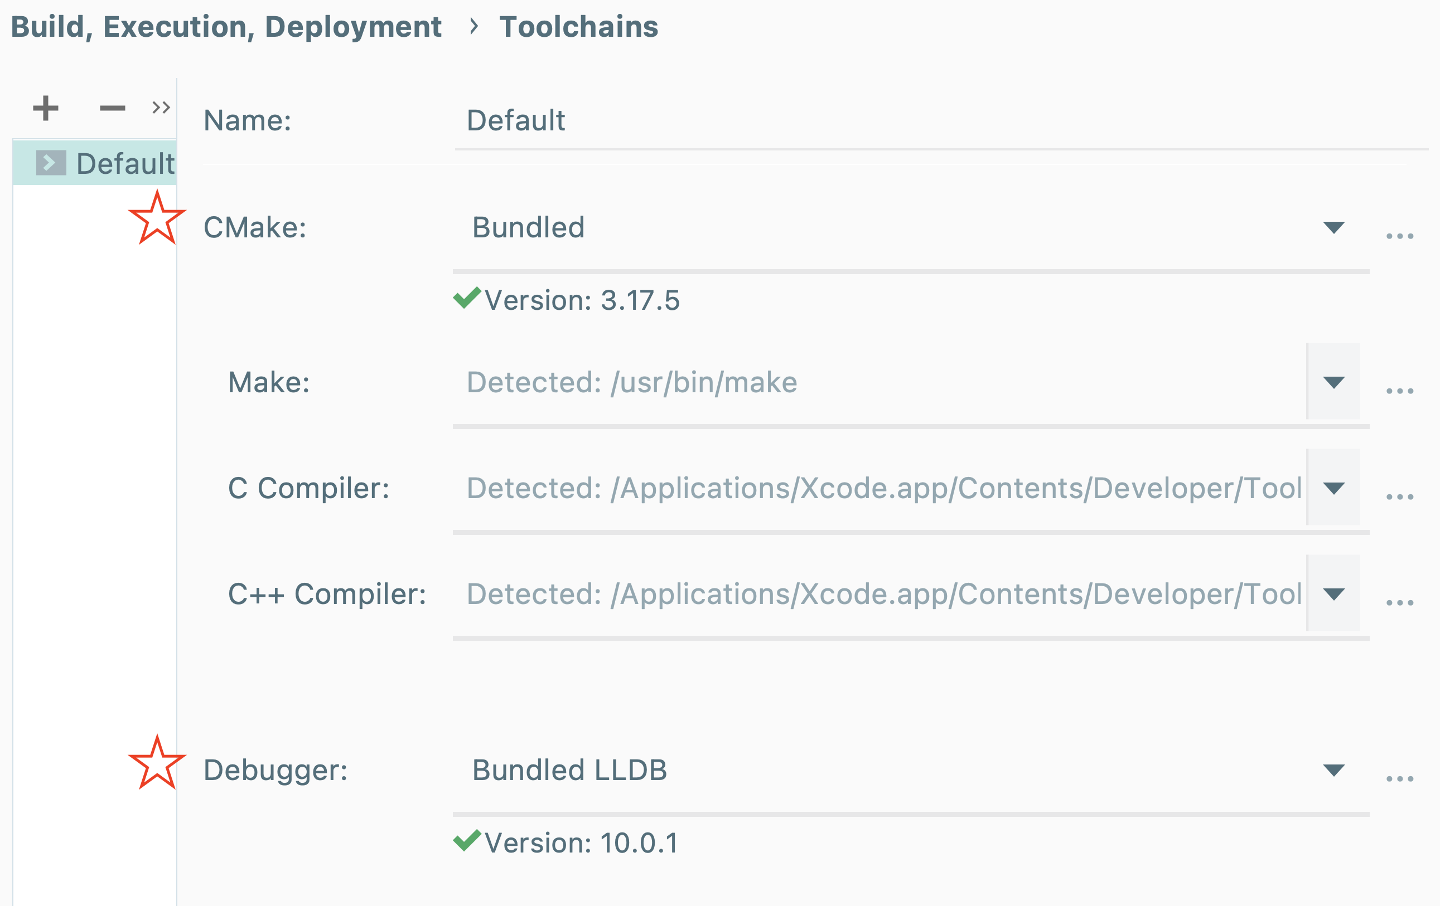Browse for C Compiler with ellipsis
This screenshot has width=1440, height=906.
click(x=1399, y=496)
